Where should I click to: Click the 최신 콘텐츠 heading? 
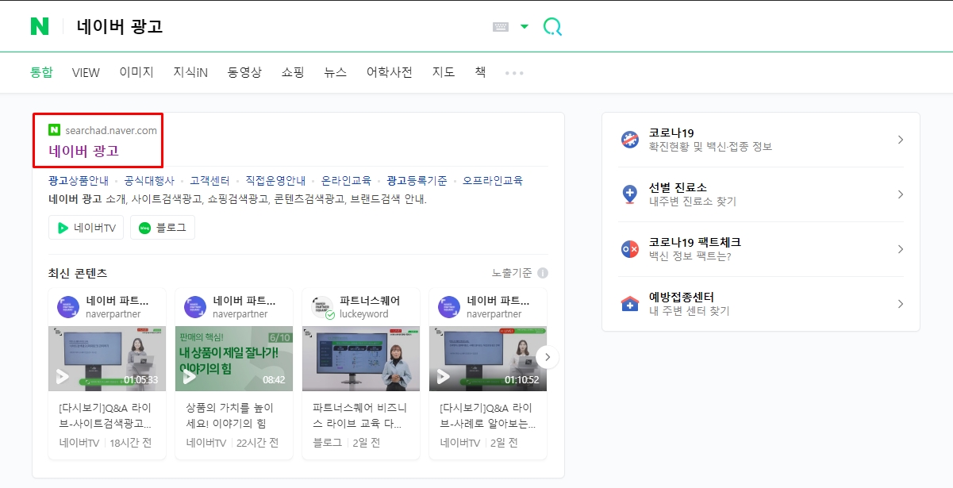(78, 273)
